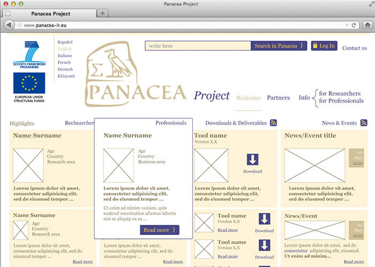Image resolution: width=375 pixels, height=267 pixels.
Task: Click first Tool name large image placeholder
Action: click(x=211, y=165)
